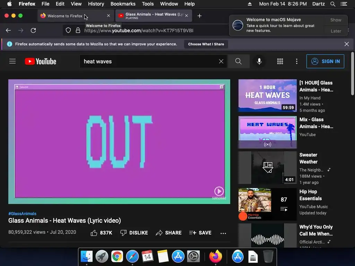Reload the current page
Screen dimensions: 355x266
tap(33, 30)
